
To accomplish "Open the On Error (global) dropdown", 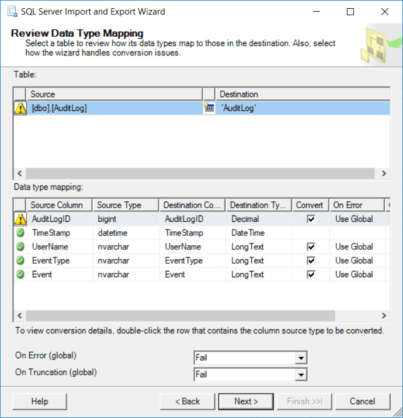I will [301, 358].
